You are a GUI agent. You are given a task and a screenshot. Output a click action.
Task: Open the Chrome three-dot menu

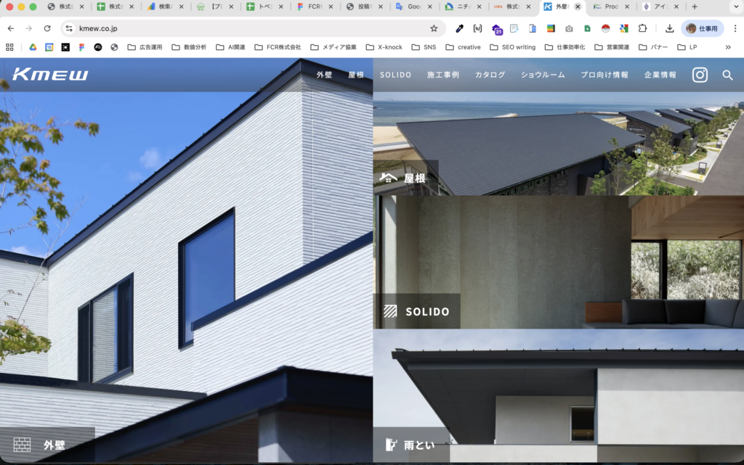[734, 28]
